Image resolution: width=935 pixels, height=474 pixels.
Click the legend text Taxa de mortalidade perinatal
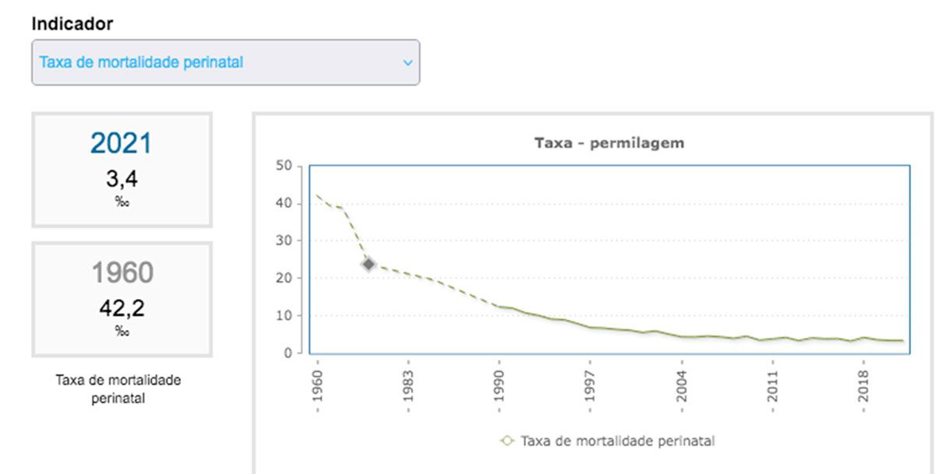pyautogui.click(x=617, y=441)
